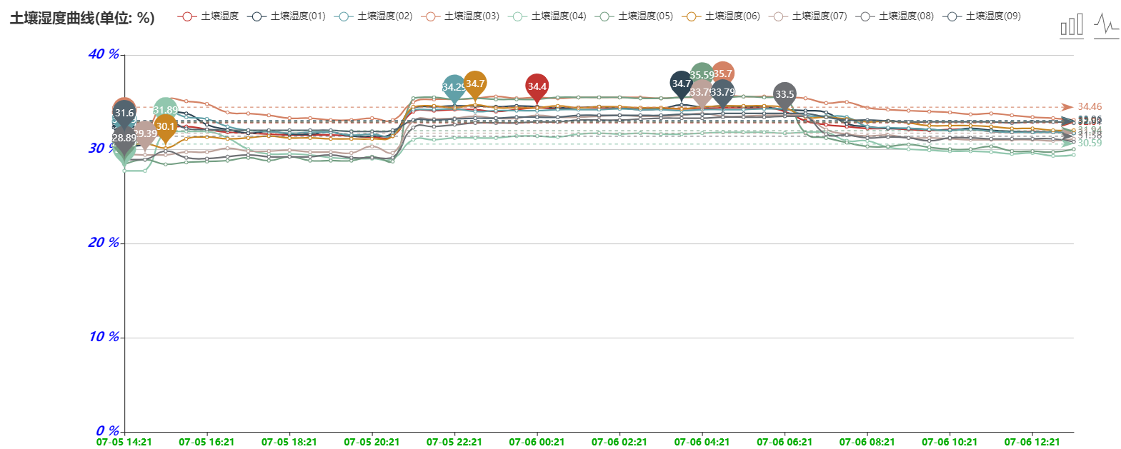Click the red 34.4 max marker pin
This screenshot has height=449, width=1121.
[x=537, y=86]
